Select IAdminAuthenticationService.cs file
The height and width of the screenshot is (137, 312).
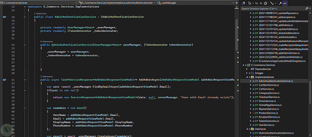click(x=276, y=133)
